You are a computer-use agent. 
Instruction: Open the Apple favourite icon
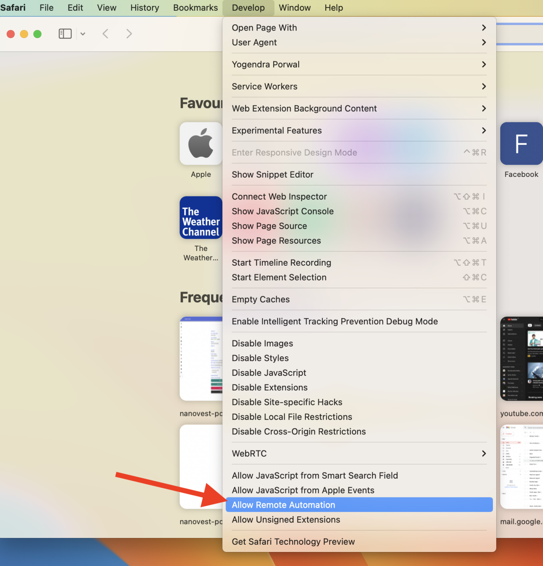coord(201,144)
